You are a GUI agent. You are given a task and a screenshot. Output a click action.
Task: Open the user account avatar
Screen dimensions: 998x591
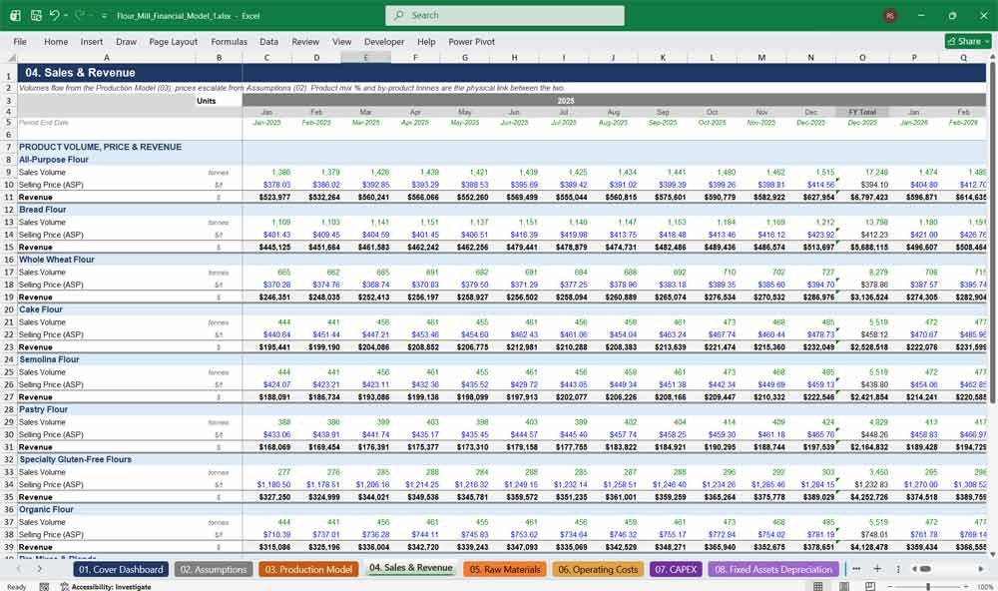pos(890,15)
